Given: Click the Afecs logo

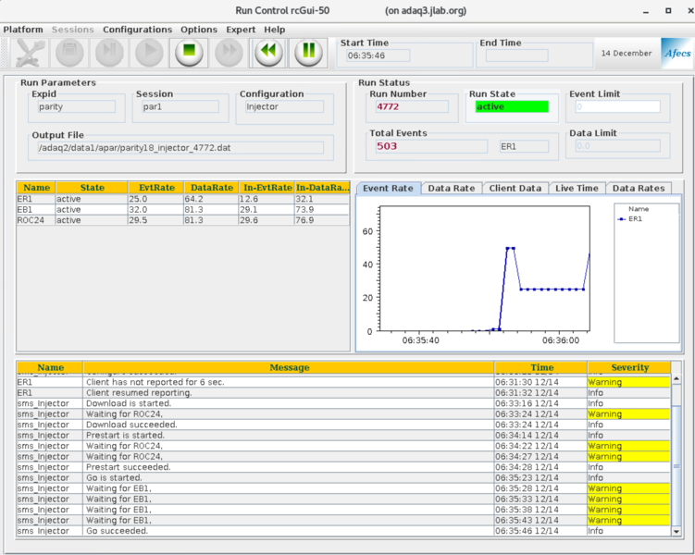Looking at the screenshot, I should pyautogui.click(x=676, y=53).
